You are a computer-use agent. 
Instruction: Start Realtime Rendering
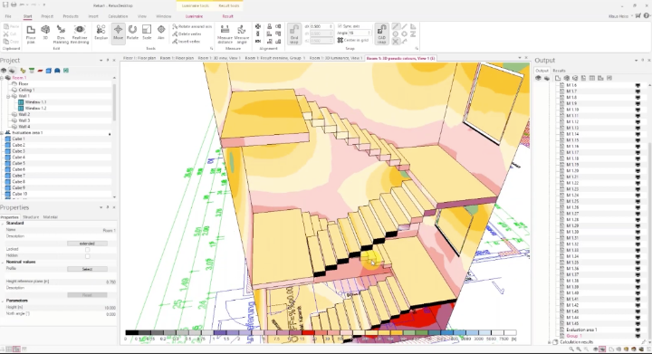(80, 34)
